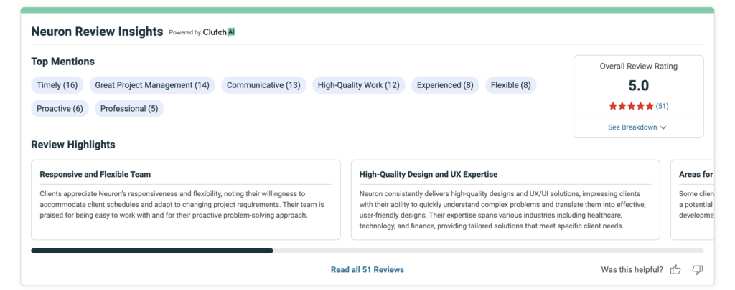Select the Experienced (8) mention tag
Viewport: 735px width, 290px height.
click(445, 85)
